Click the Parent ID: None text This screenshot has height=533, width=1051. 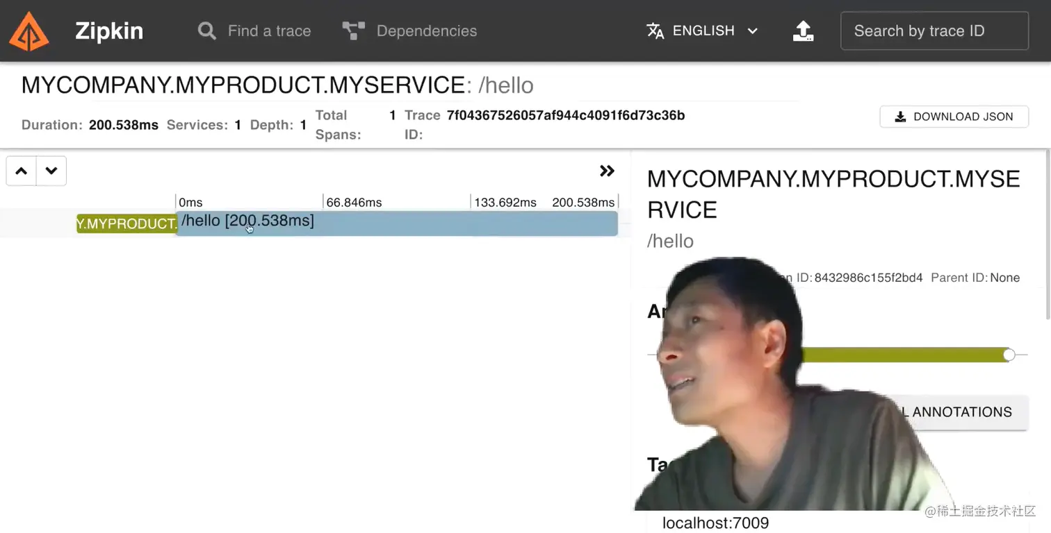(975, 278)
